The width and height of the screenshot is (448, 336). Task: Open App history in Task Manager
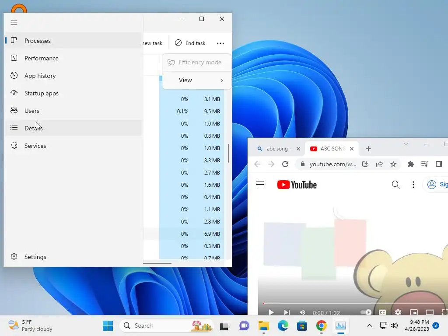[73, 76]
